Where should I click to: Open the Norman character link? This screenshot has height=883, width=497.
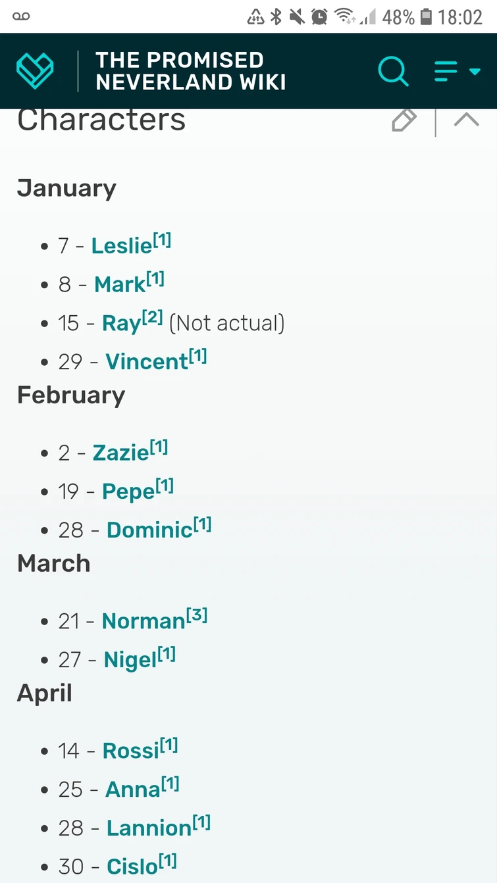[x=144, y=621]
